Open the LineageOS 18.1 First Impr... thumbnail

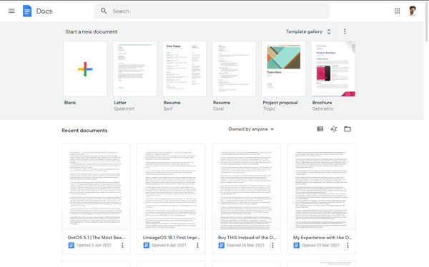point(172,186)
